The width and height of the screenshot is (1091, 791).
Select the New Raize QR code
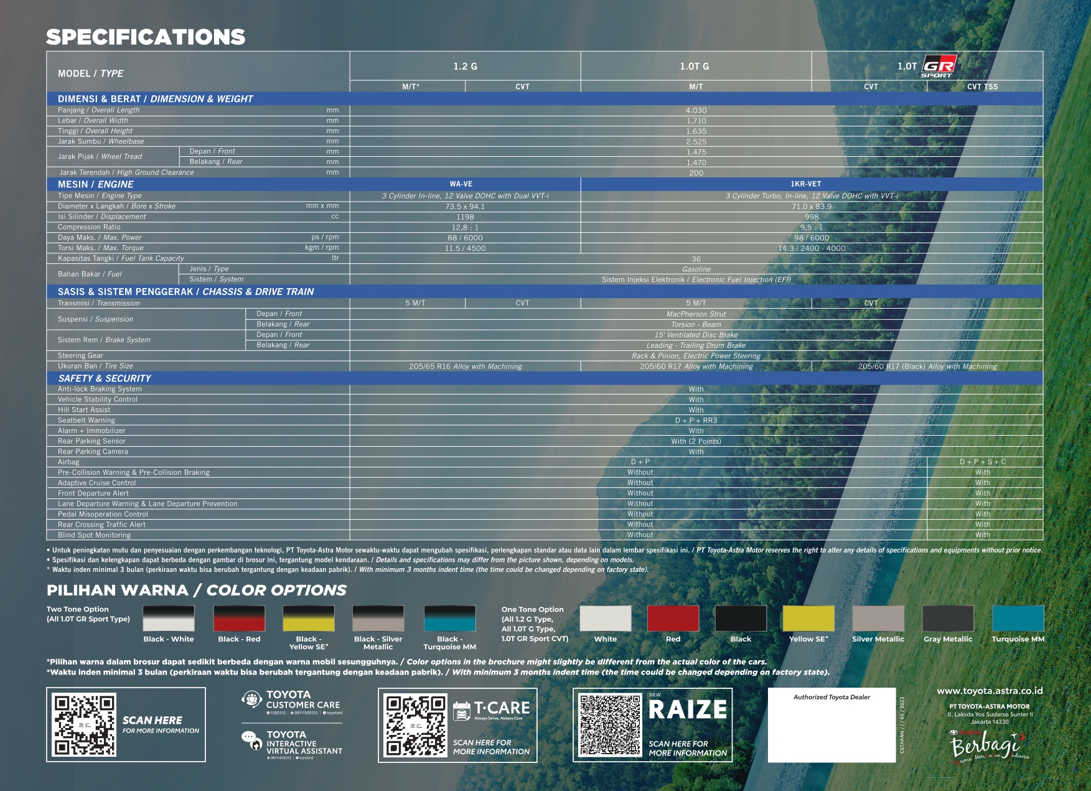[x=610, y=725]
